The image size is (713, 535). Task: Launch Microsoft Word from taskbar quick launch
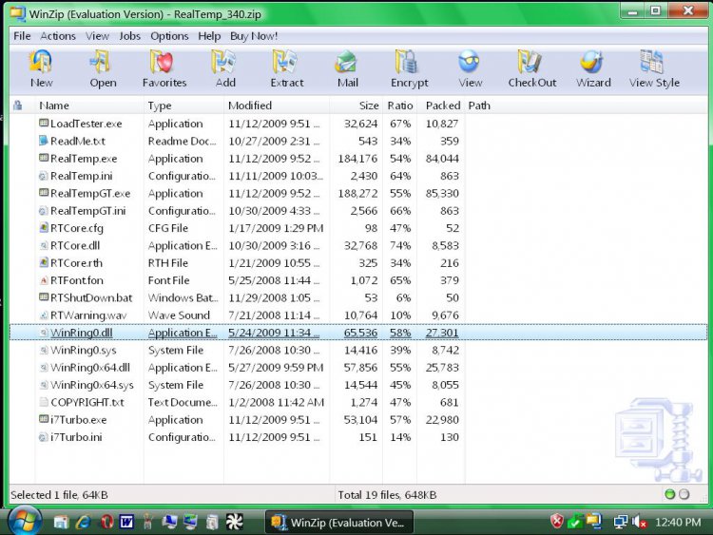click(x=126, y=522)
